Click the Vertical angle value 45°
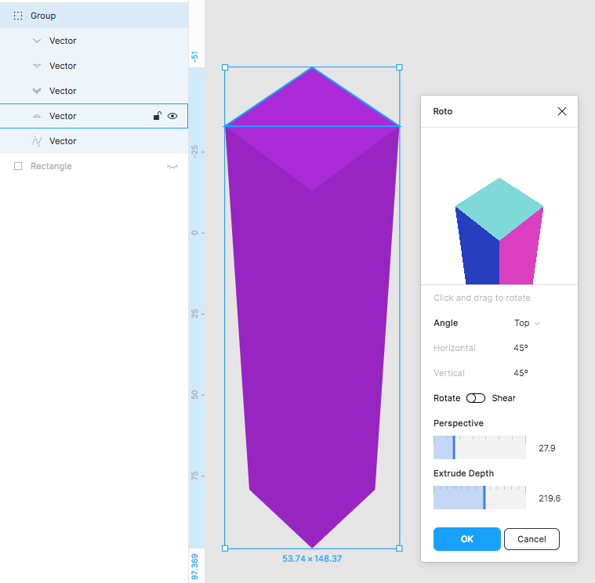 click(x=521, y=373)
